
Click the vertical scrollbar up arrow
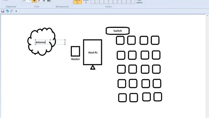pyautogui.click(x=207, y=16)
